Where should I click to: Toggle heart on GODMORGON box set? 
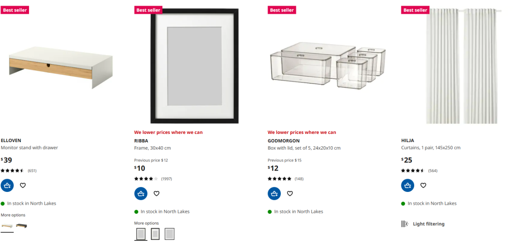[x=290, y=194]
